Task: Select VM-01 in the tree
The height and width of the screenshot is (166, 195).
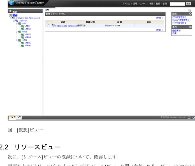Action: click(28, 26)
